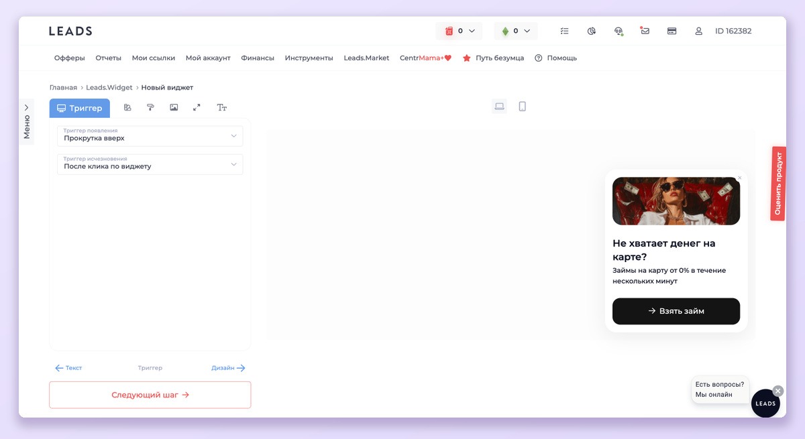The height and width of the screenshot is (439, 805).
Task: Open Путь безумца with star icon
Action: pos(493,58)
